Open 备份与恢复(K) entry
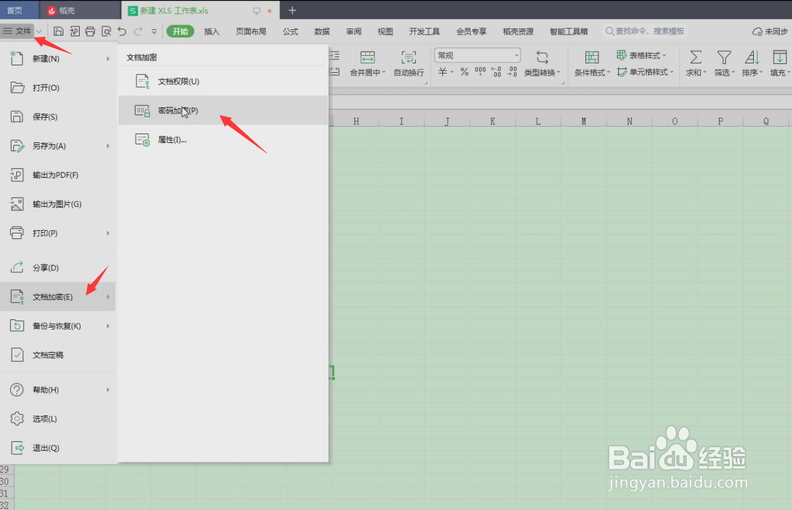792x510 pixels. click(58, 326)
